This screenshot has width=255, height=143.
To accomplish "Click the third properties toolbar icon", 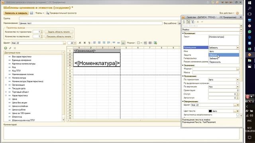I will coord(192,22).
